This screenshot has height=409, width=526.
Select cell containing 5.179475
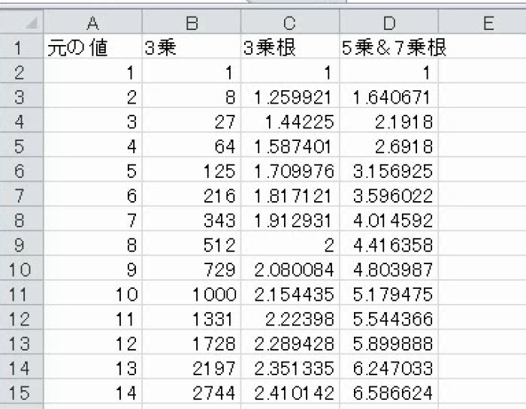[388, 293]
